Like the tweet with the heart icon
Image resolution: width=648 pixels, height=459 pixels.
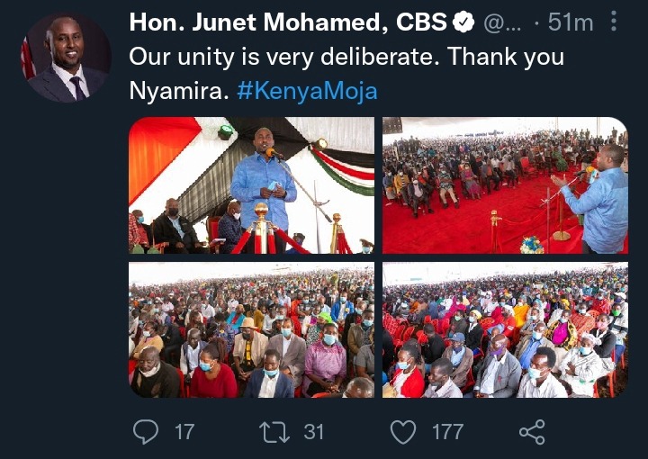point(403,432)
